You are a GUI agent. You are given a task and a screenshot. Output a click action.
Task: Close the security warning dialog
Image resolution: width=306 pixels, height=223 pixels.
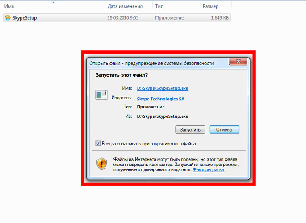(238, 62)
